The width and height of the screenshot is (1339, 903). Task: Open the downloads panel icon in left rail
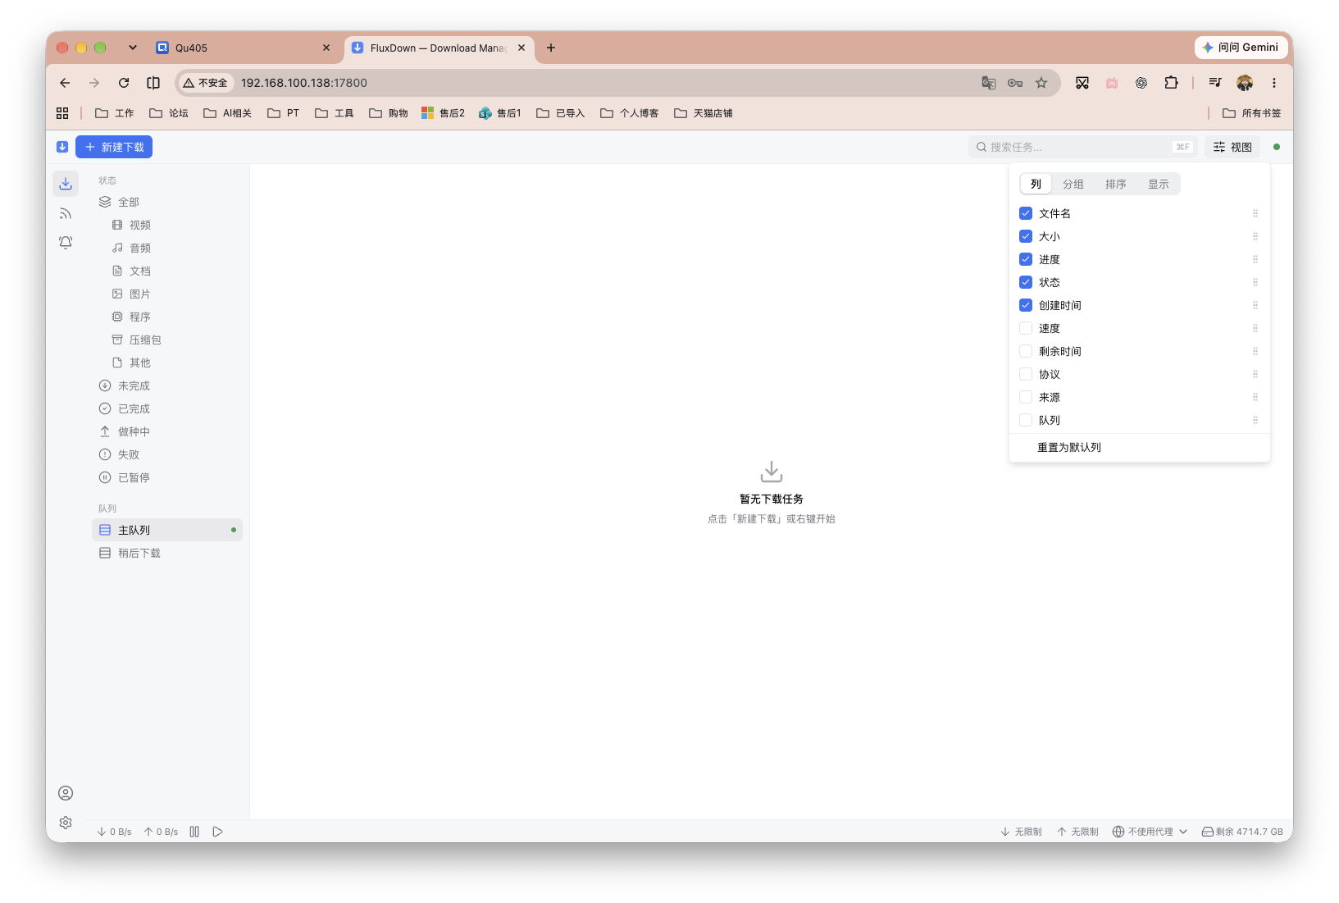[66, 184]
